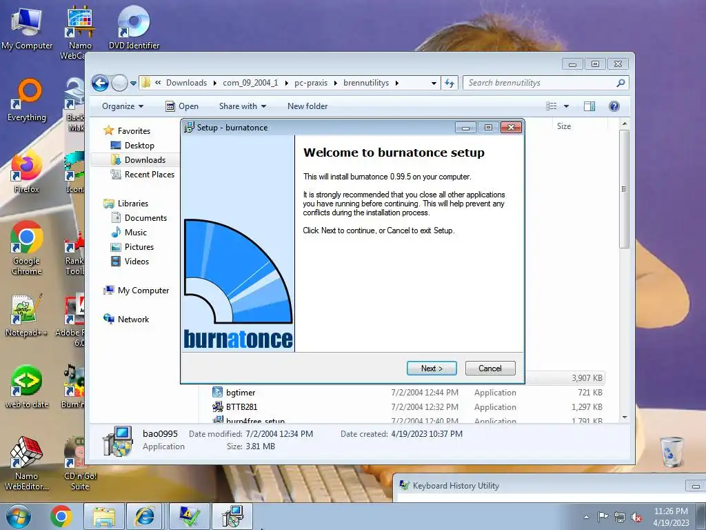Click Internet Explorer taskbar icon
This screenshot has width=706, height=530.
(144, 516)
